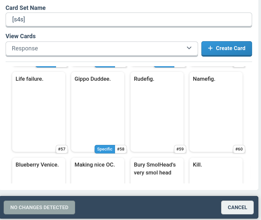The height and width of the screenshot is (220, 261).
Task: Click the #59 card number badge
Action: 180,149
